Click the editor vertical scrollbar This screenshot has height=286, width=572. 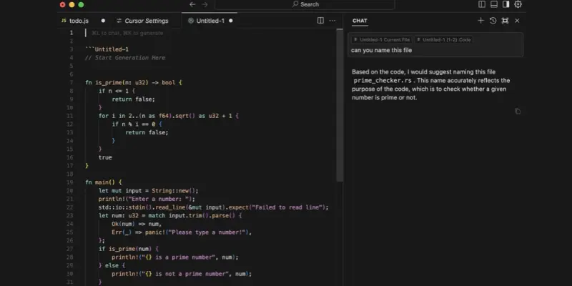(x=339, y=106)
